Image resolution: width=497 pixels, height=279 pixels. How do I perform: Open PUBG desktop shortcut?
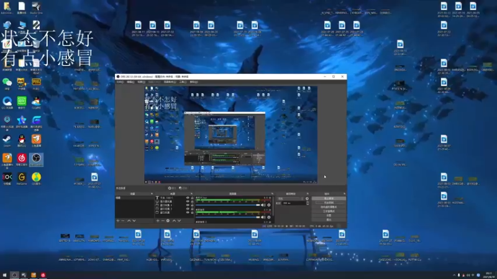[x=36, y=84]
